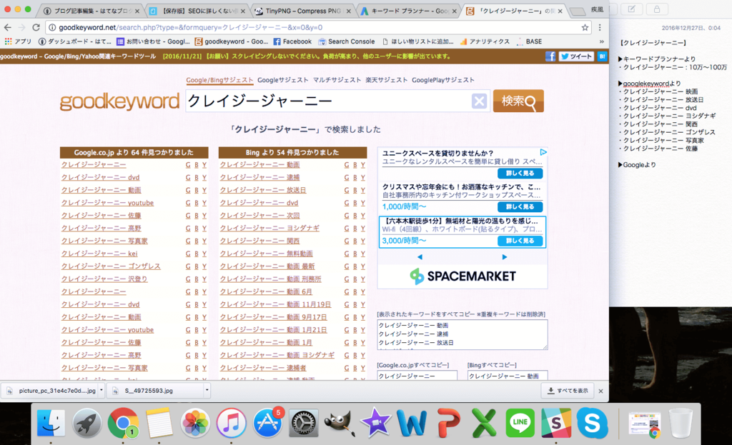Close the downloads bar
This screenshot has width=732, height=445.
[600, 391]
